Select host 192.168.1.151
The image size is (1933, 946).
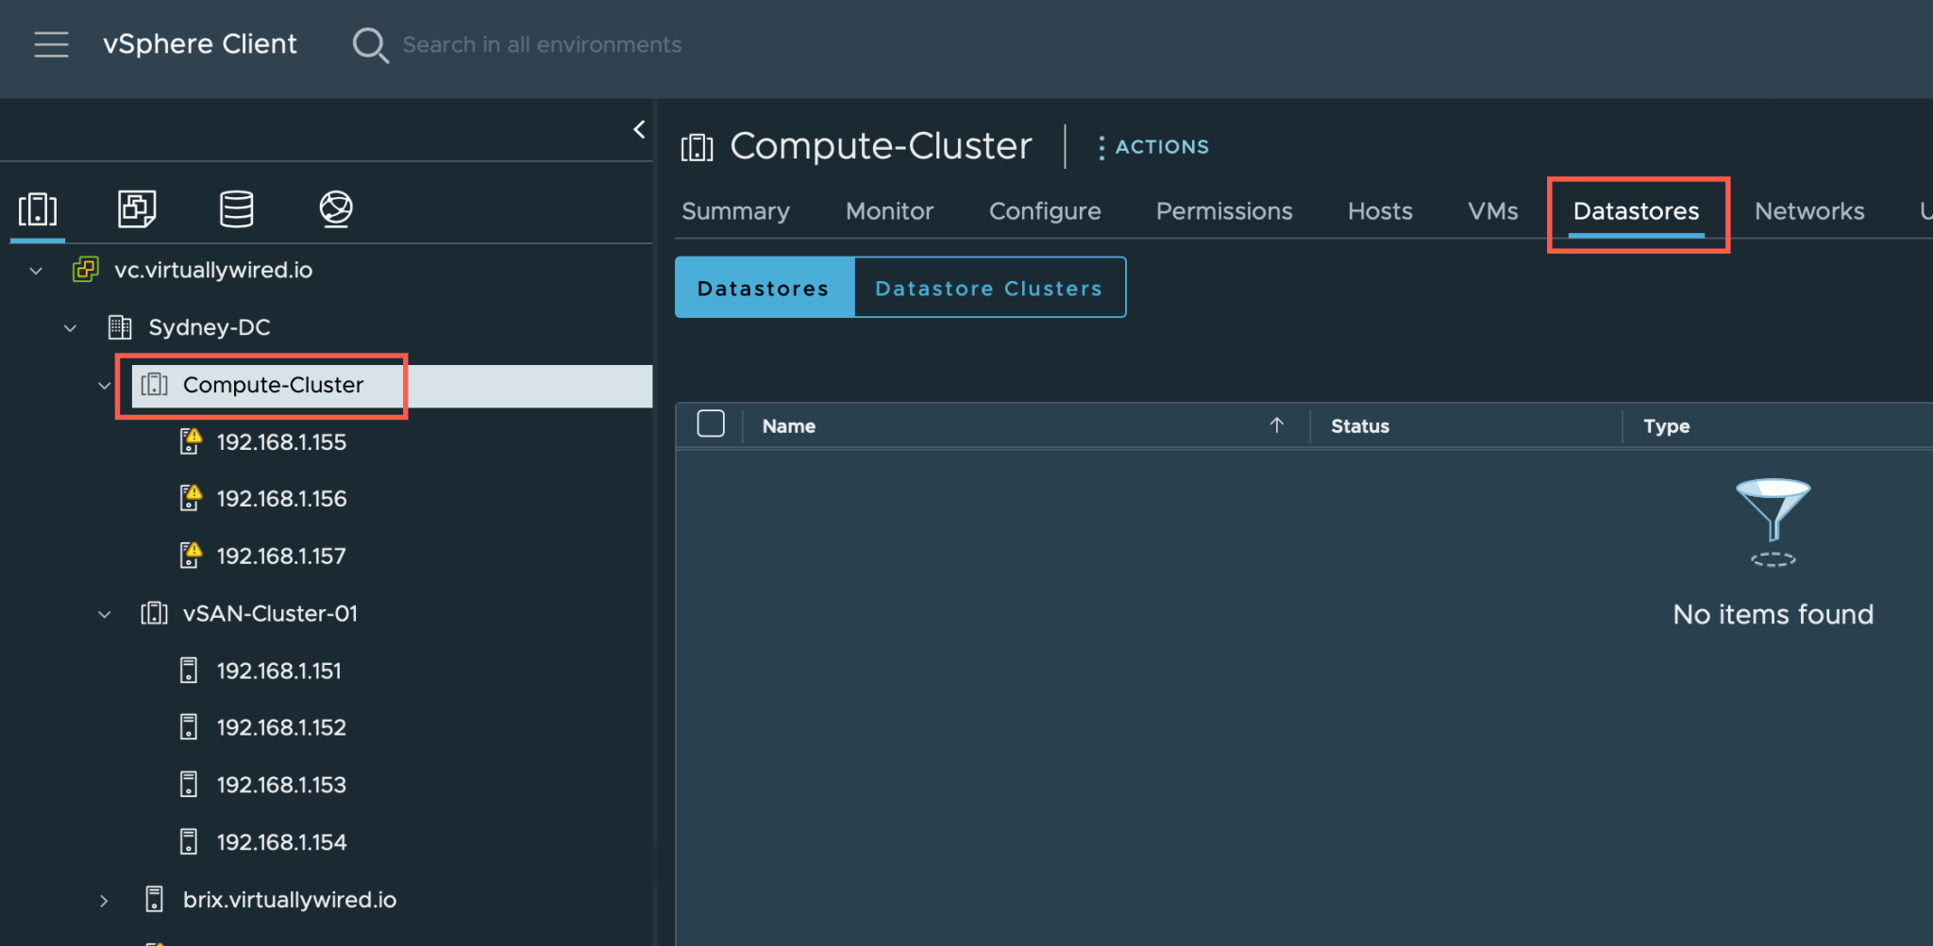coord(278,671)
